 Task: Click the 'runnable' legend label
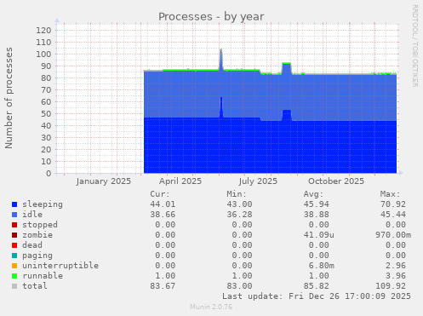(x=43, y=276)
